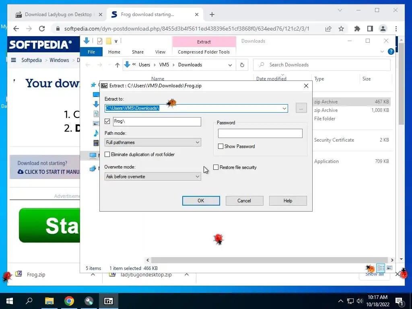Screen dimensions: 412x309
Task: Click the Frog\ folder name field
Action: tap(157, 122)
